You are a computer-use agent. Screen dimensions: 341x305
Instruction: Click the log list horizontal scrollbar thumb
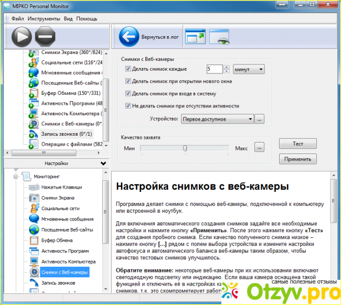click(x=44, y=152)
